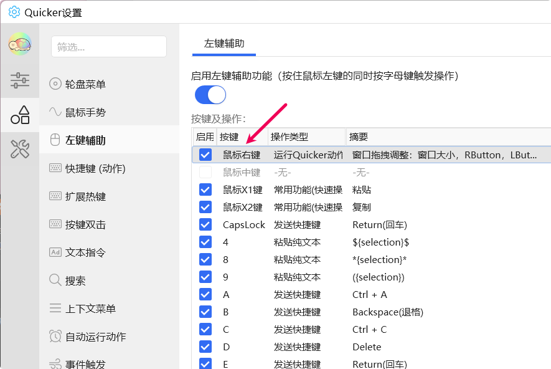The height and width of the screenshot is (369, 551).
Task: Click the 鼠标手势 wave icon
Action: (55, 112)
